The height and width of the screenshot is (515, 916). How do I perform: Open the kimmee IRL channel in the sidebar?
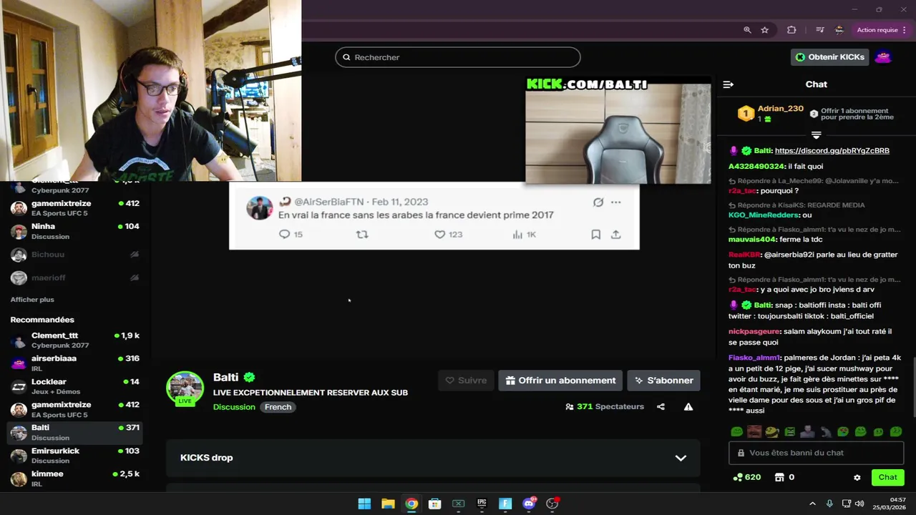(x=75, y=479)
